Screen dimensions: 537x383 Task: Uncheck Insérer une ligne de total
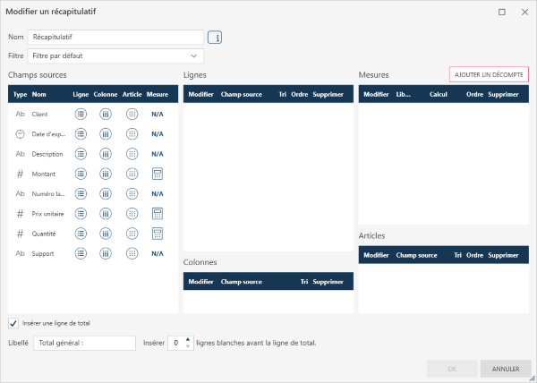pos(13,323)
